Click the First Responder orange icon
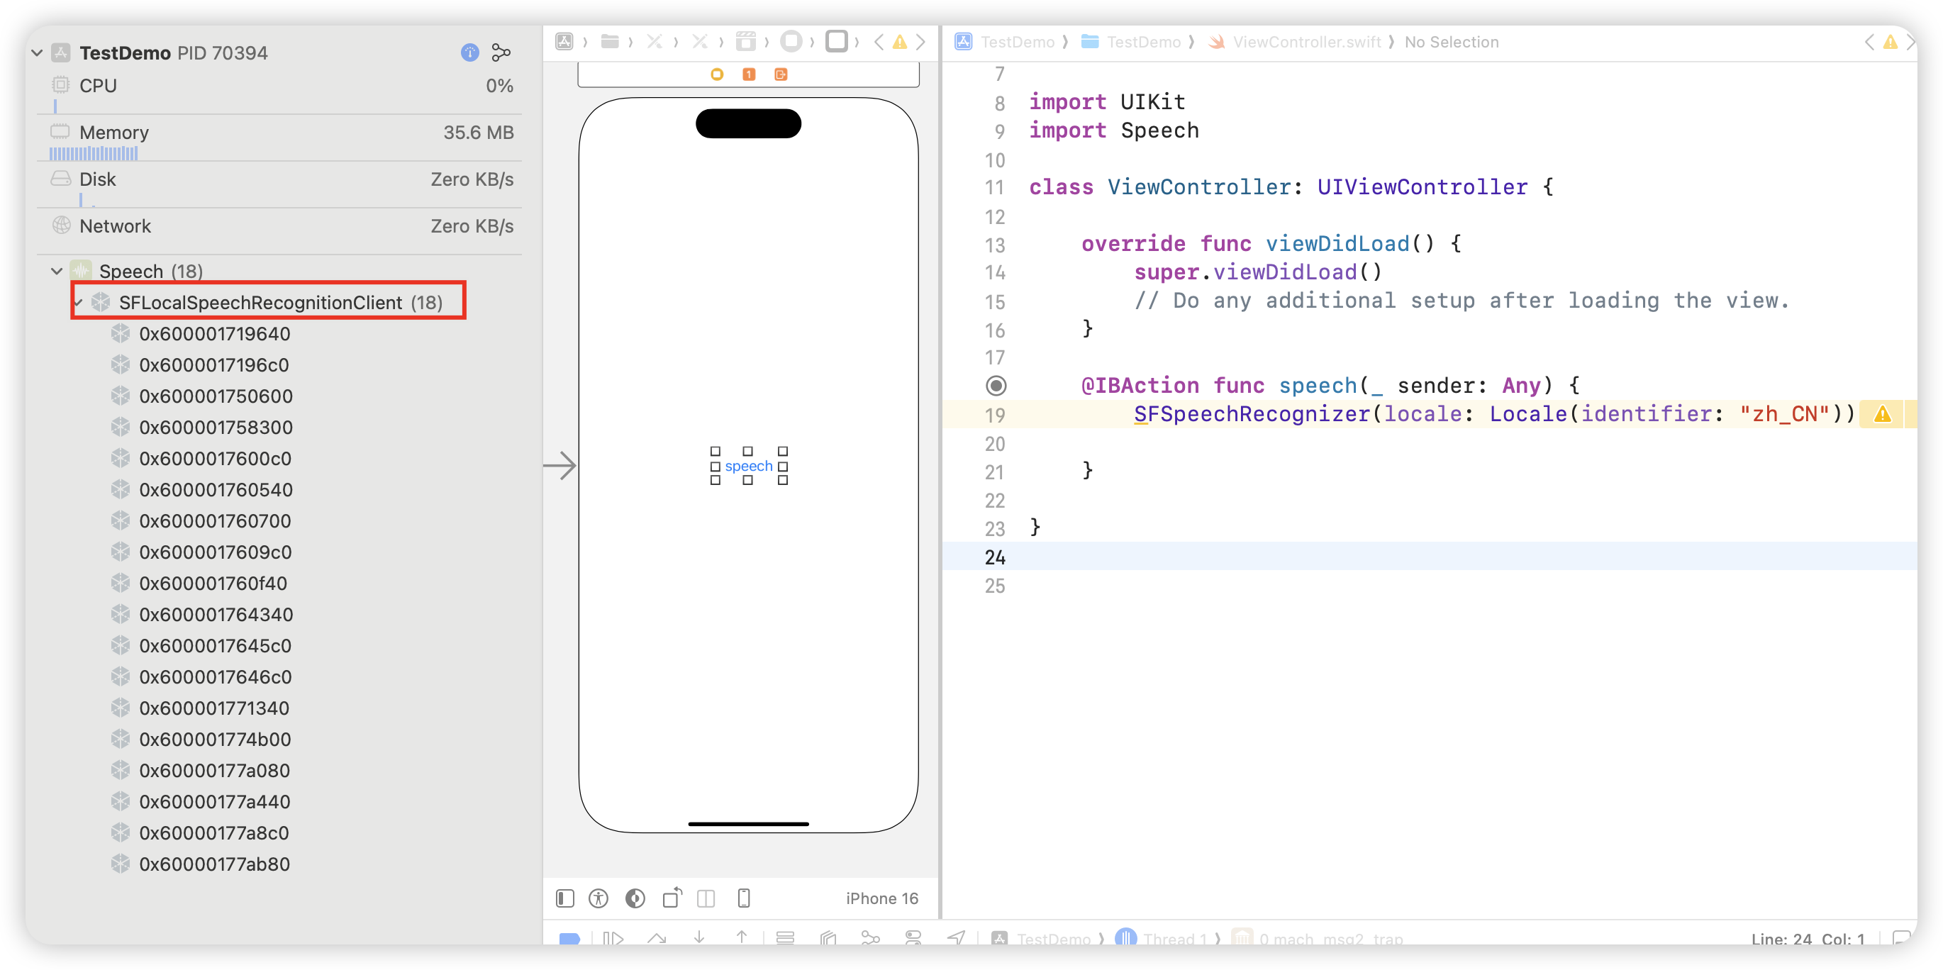The image size is (1943, 970). tap(748, 74)
